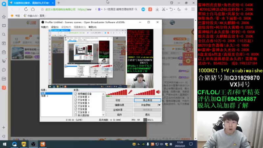Click the volume icon in system tray
This screenshot has height=148, width=263.
161,144
